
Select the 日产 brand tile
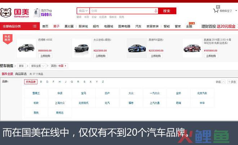tap(107, 93)
